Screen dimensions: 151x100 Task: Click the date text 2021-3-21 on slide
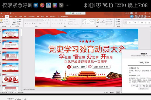click(x=103, y=67)
